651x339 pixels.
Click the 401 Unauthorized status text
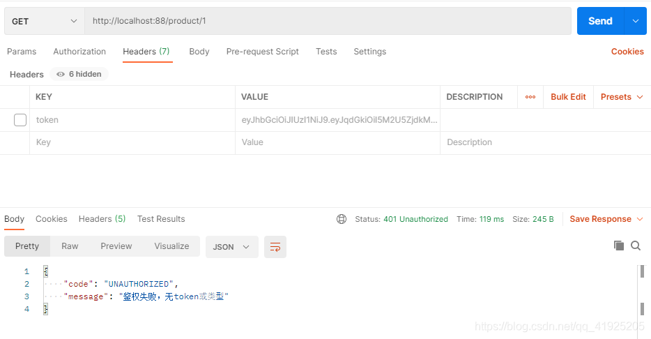coord(415,219)
